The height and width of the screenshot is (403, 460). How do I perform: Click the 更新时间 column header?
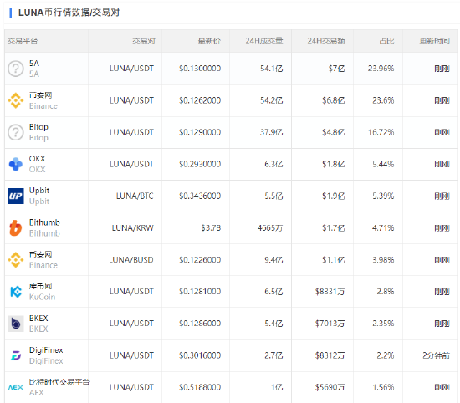pyautogui.click(x=434, y=41)
